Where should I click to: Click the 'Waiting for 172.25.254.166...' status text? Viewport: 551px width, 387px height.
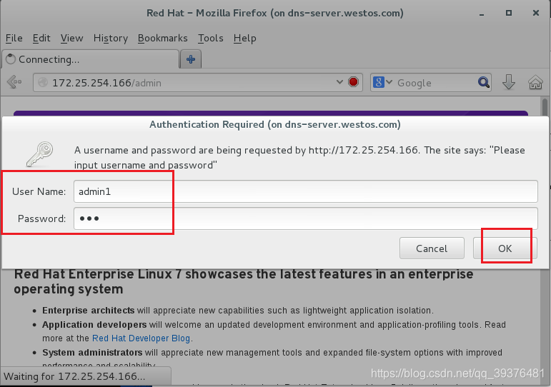pos(74,376)
